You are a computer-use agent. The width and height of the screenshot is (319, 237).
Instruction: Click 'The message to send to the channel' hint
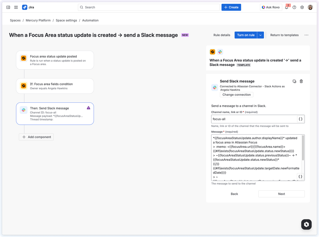[x=233, y=184]
